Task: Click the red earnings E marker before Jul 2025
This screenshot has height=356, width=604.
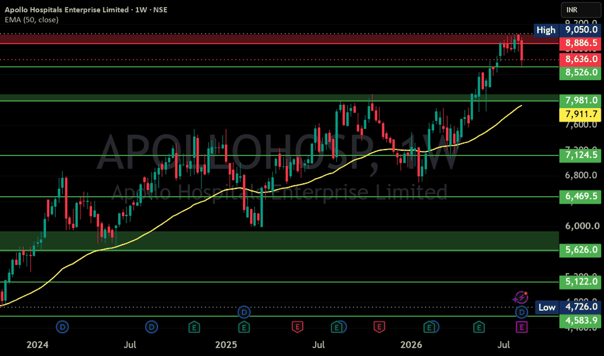Action: coord(297,328)
